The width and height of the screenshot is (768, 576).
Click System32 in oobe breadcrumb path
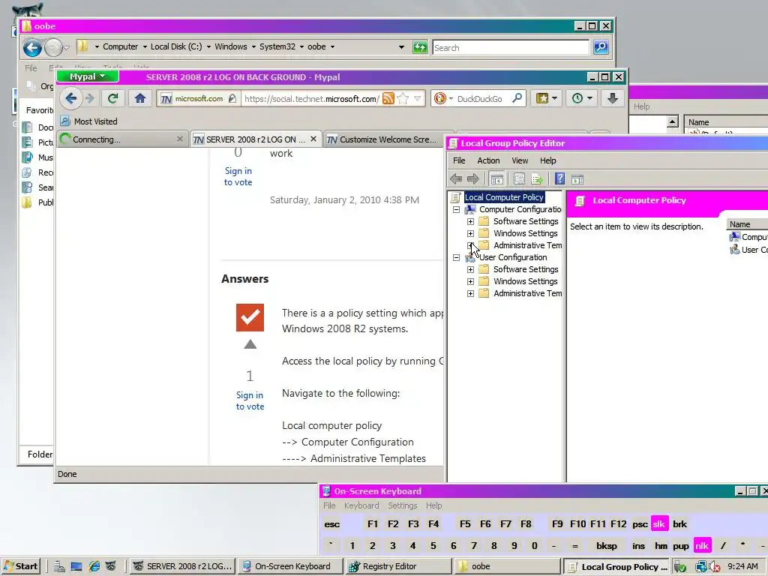pyautogui.click(x=277, y=46)
